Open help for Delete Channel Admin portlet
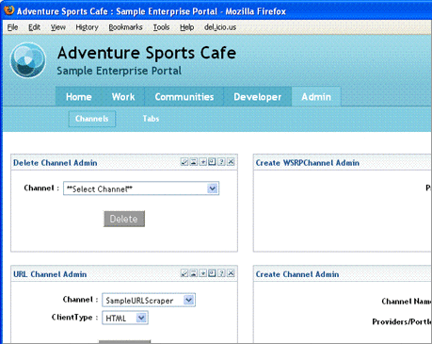432x344 pixels. [221, 162]
